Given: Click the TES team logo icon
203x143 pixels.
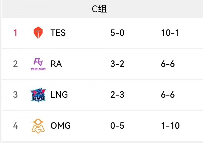Looking at the screenshot, I should [x=38, y=33].
